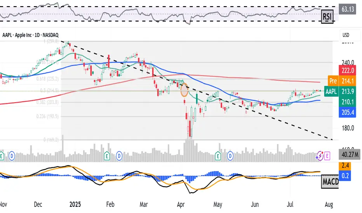Click the Dec label on time axis

tap(38, 204)
